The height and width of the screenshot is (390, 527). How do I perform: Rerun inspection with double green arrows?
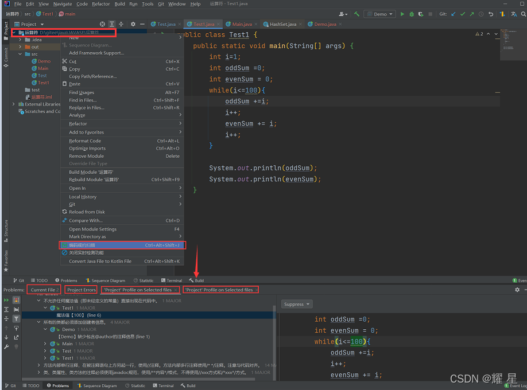point(6,300)
